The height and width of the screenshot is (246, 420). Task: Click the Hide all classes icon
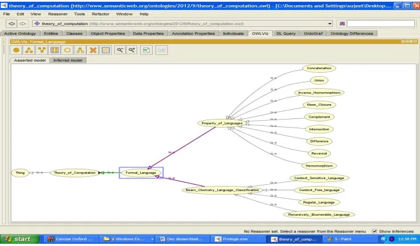click(106, 50)
